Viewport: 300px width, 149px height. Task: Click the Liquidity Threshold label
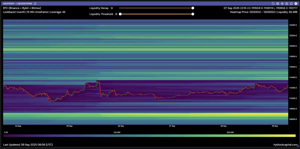101,14
